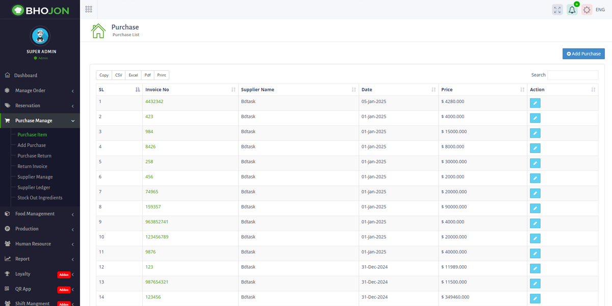Screen dimensions: 612x306
Task: Click edit icon for invoice 963852741
Action: 535,223
